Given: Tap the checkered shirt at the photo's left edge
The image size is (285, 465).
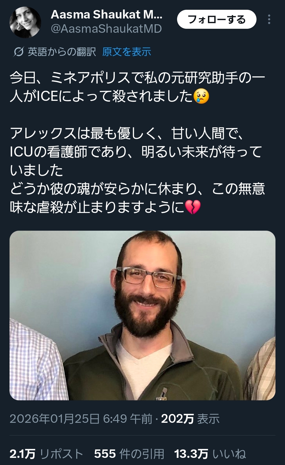Looking at the screenshot, I should click(x=34, y=362).
